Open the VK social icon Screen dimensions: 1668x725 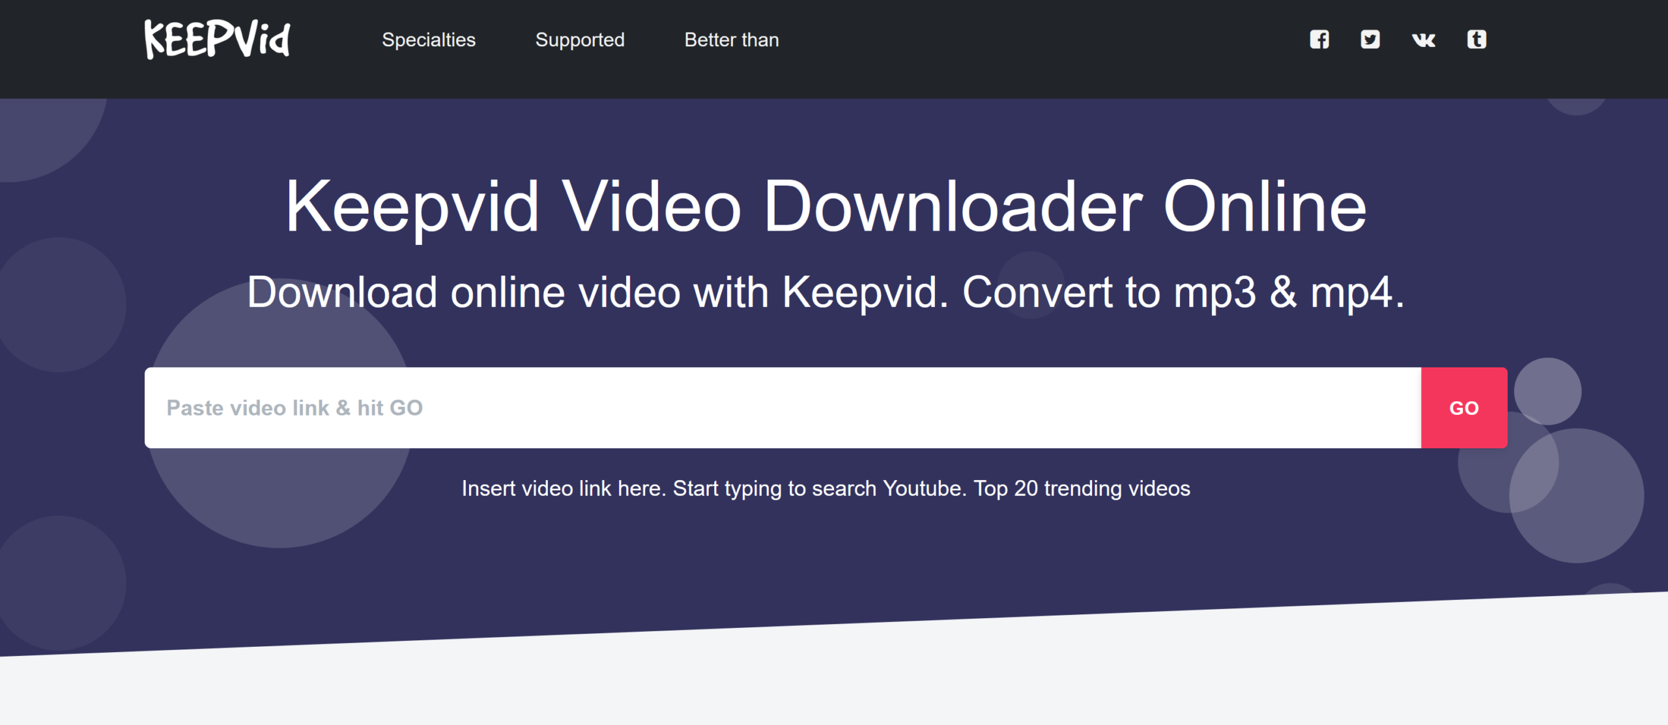[1424, 40]
